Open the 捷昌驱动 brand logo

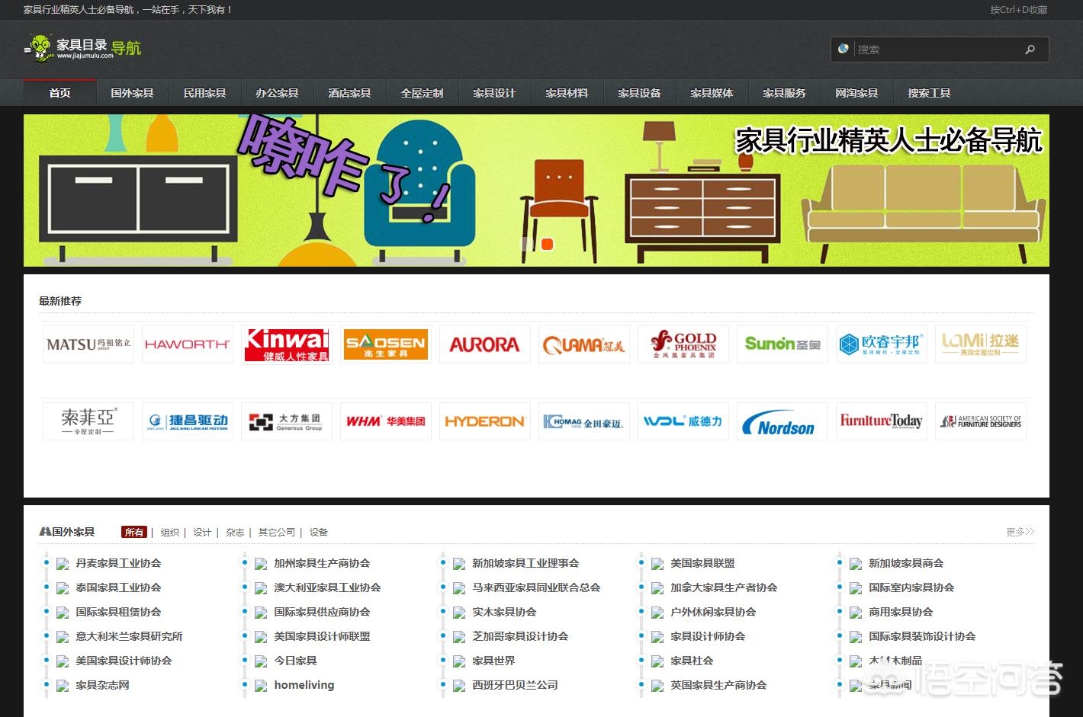188,421
